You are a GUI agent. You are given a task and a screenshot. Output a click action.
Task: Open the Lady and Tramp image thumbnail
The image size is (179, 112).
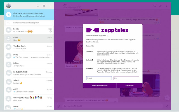click(x=140, y=85)
